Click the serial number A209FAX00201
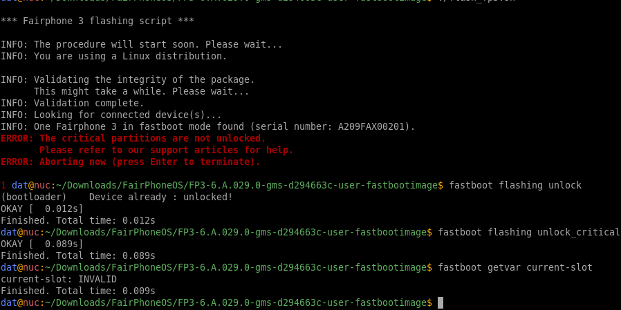Screen dimensions: 621x310 372,126
